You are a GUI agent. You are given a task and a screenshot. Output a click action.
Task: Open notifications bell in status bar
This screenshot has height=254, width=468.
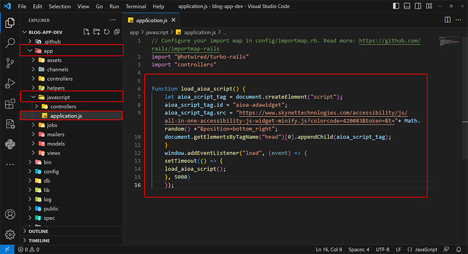459,249
